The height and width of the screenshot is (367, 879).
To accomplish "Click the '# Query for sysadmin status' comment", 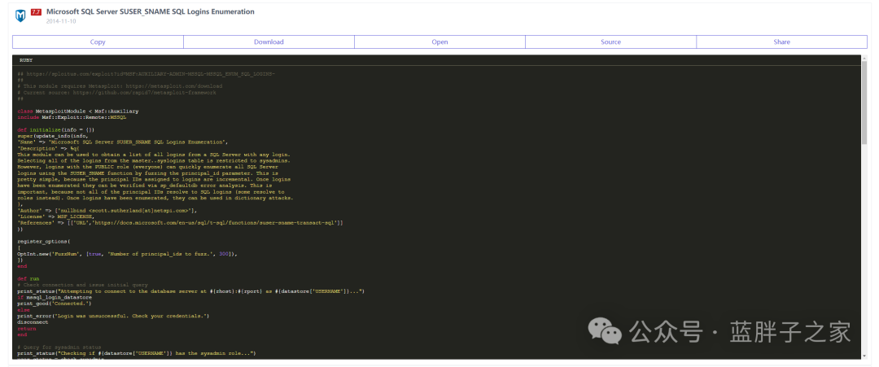I will (59, 347).
